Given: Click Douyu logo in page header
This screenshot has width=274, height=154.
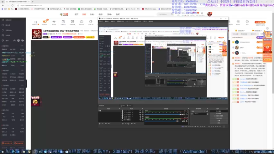Looking at the screenshot, I should pos(64,14).
